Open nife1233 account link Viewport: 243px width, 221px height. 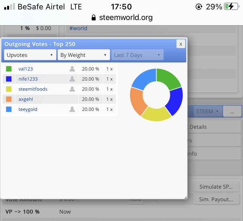click(x=28, y=79)
